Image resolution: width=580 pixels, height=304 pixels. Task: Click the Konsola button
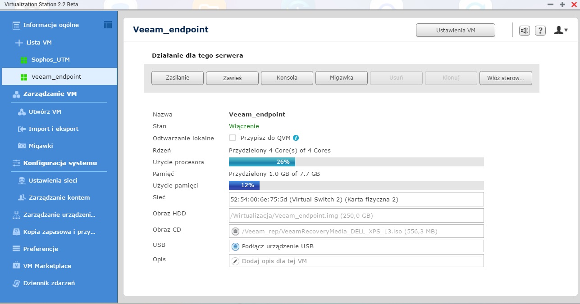pos(287,78)
